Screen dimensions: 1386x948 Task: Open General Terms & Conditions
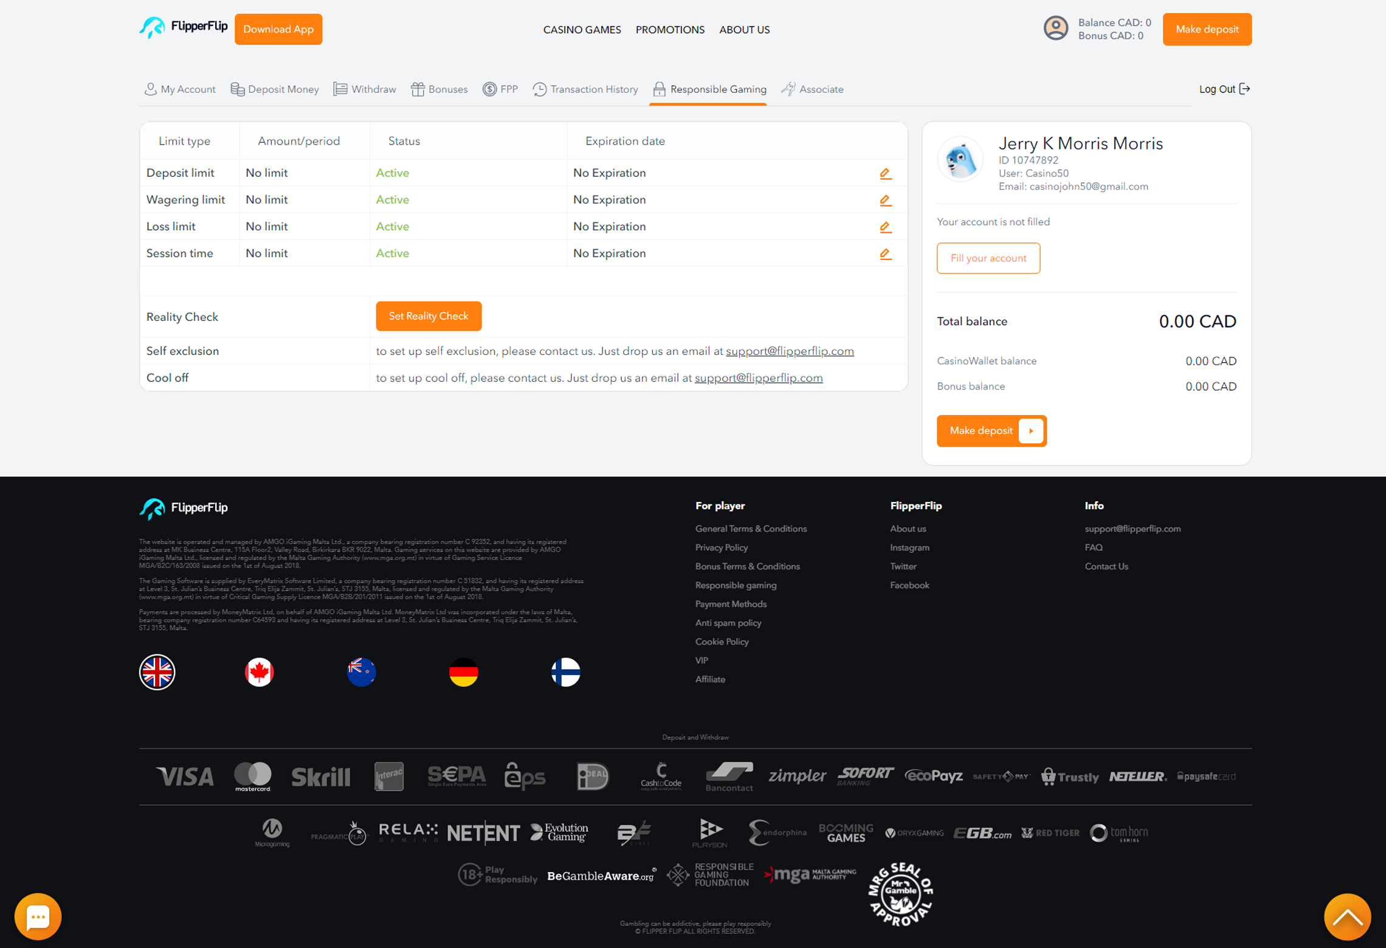pos(751,529)
